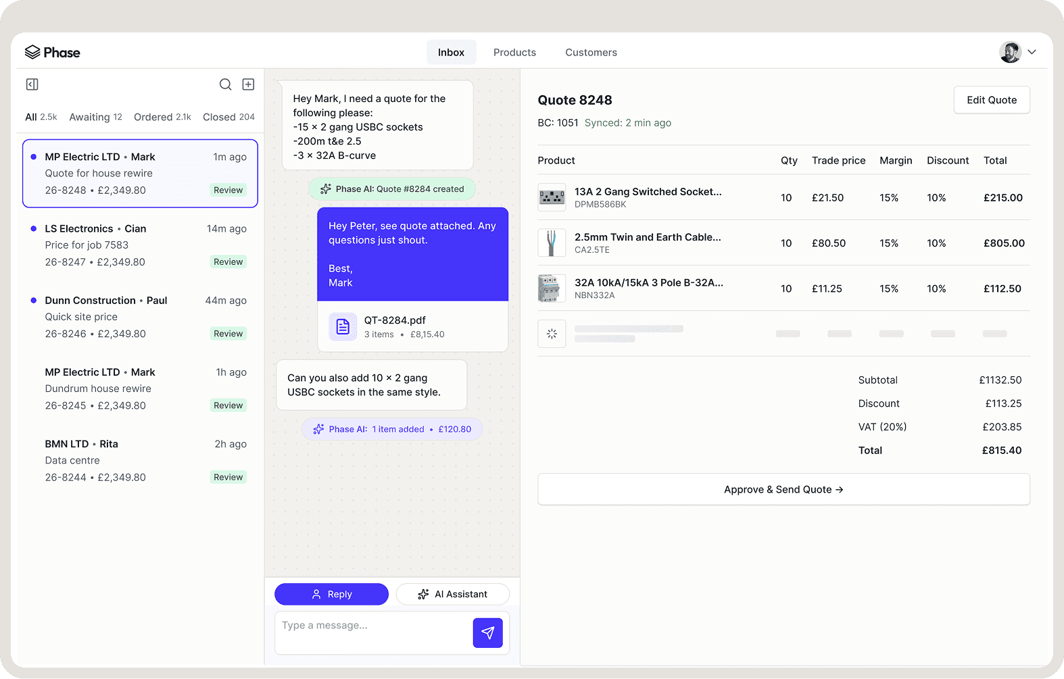Click SKU DPMB586BK

point(600,204)
